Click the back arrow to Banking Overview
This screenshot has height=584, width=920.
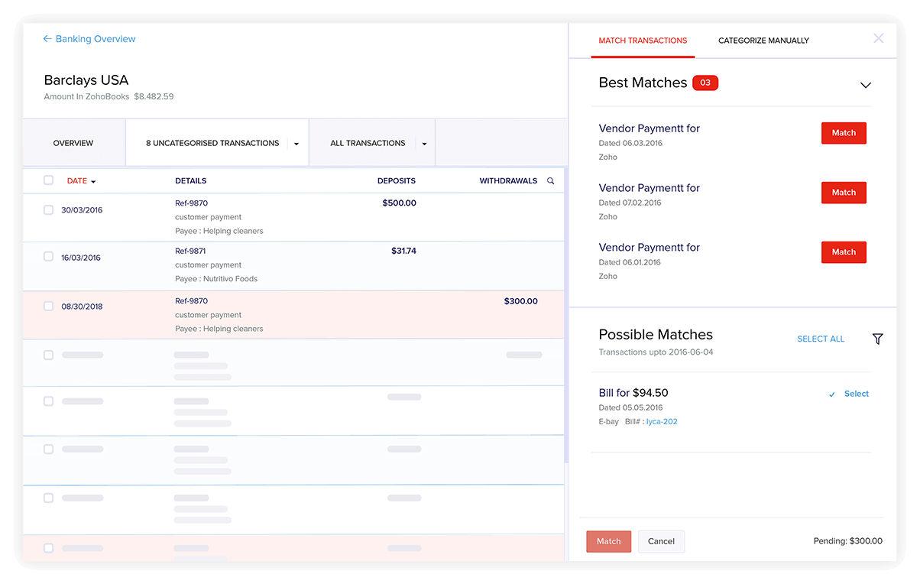coord(47,39)
